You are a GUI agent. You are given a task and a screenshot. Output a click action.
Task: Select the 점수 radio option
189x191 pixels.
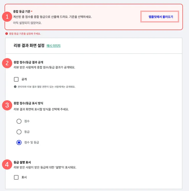tap(19, 121)
